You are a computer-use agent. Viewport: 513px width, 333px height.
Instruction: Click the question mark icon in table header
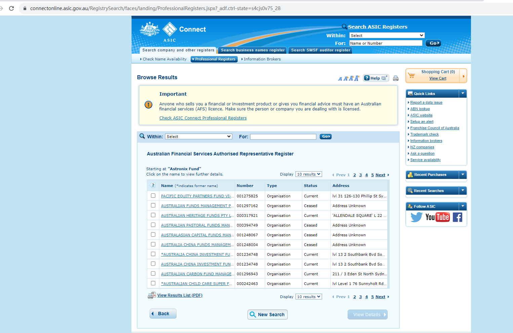coord(153,185)
